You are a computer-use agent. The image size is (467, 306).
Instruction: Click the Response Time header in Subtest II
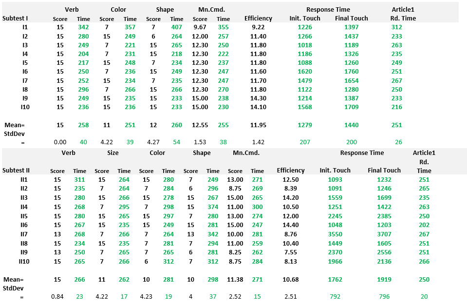362,153
